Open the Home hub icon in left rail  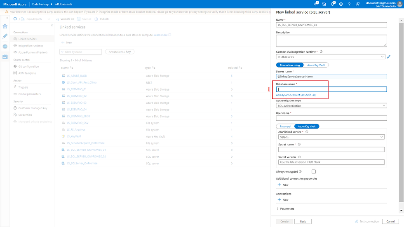click(x=5, y=26)
